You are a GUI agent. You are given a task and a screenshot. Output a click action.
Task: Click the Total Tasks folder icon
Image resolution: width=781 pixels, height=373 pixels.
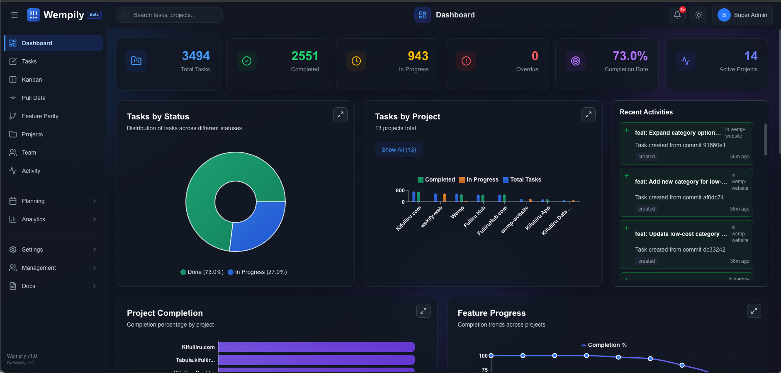[x=136, y=61]
